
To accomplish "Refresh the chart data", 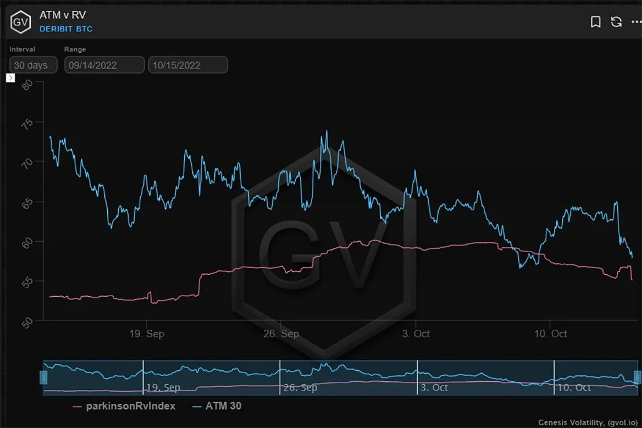I will point(616,21).
